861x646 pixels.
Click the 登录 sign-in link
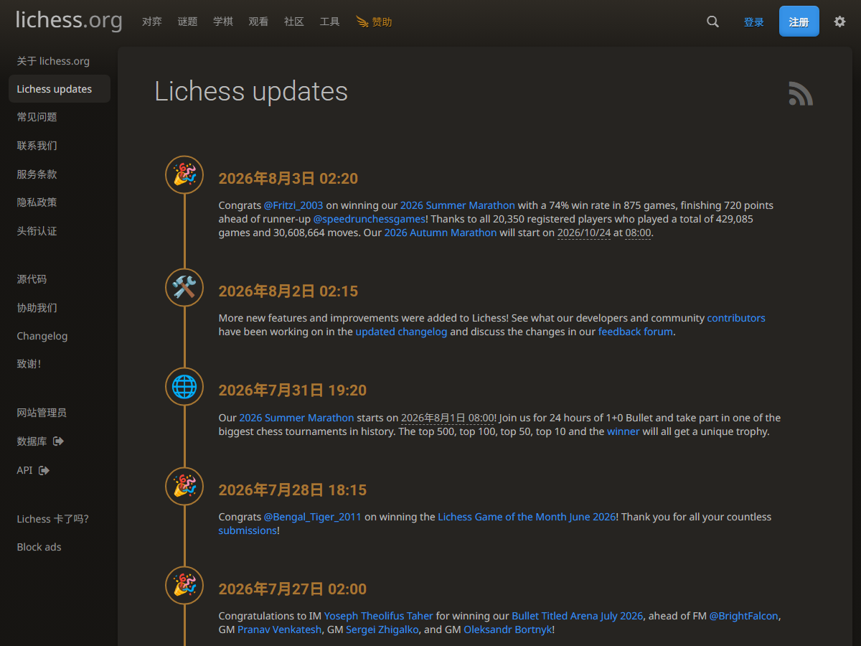pos(754,22)
